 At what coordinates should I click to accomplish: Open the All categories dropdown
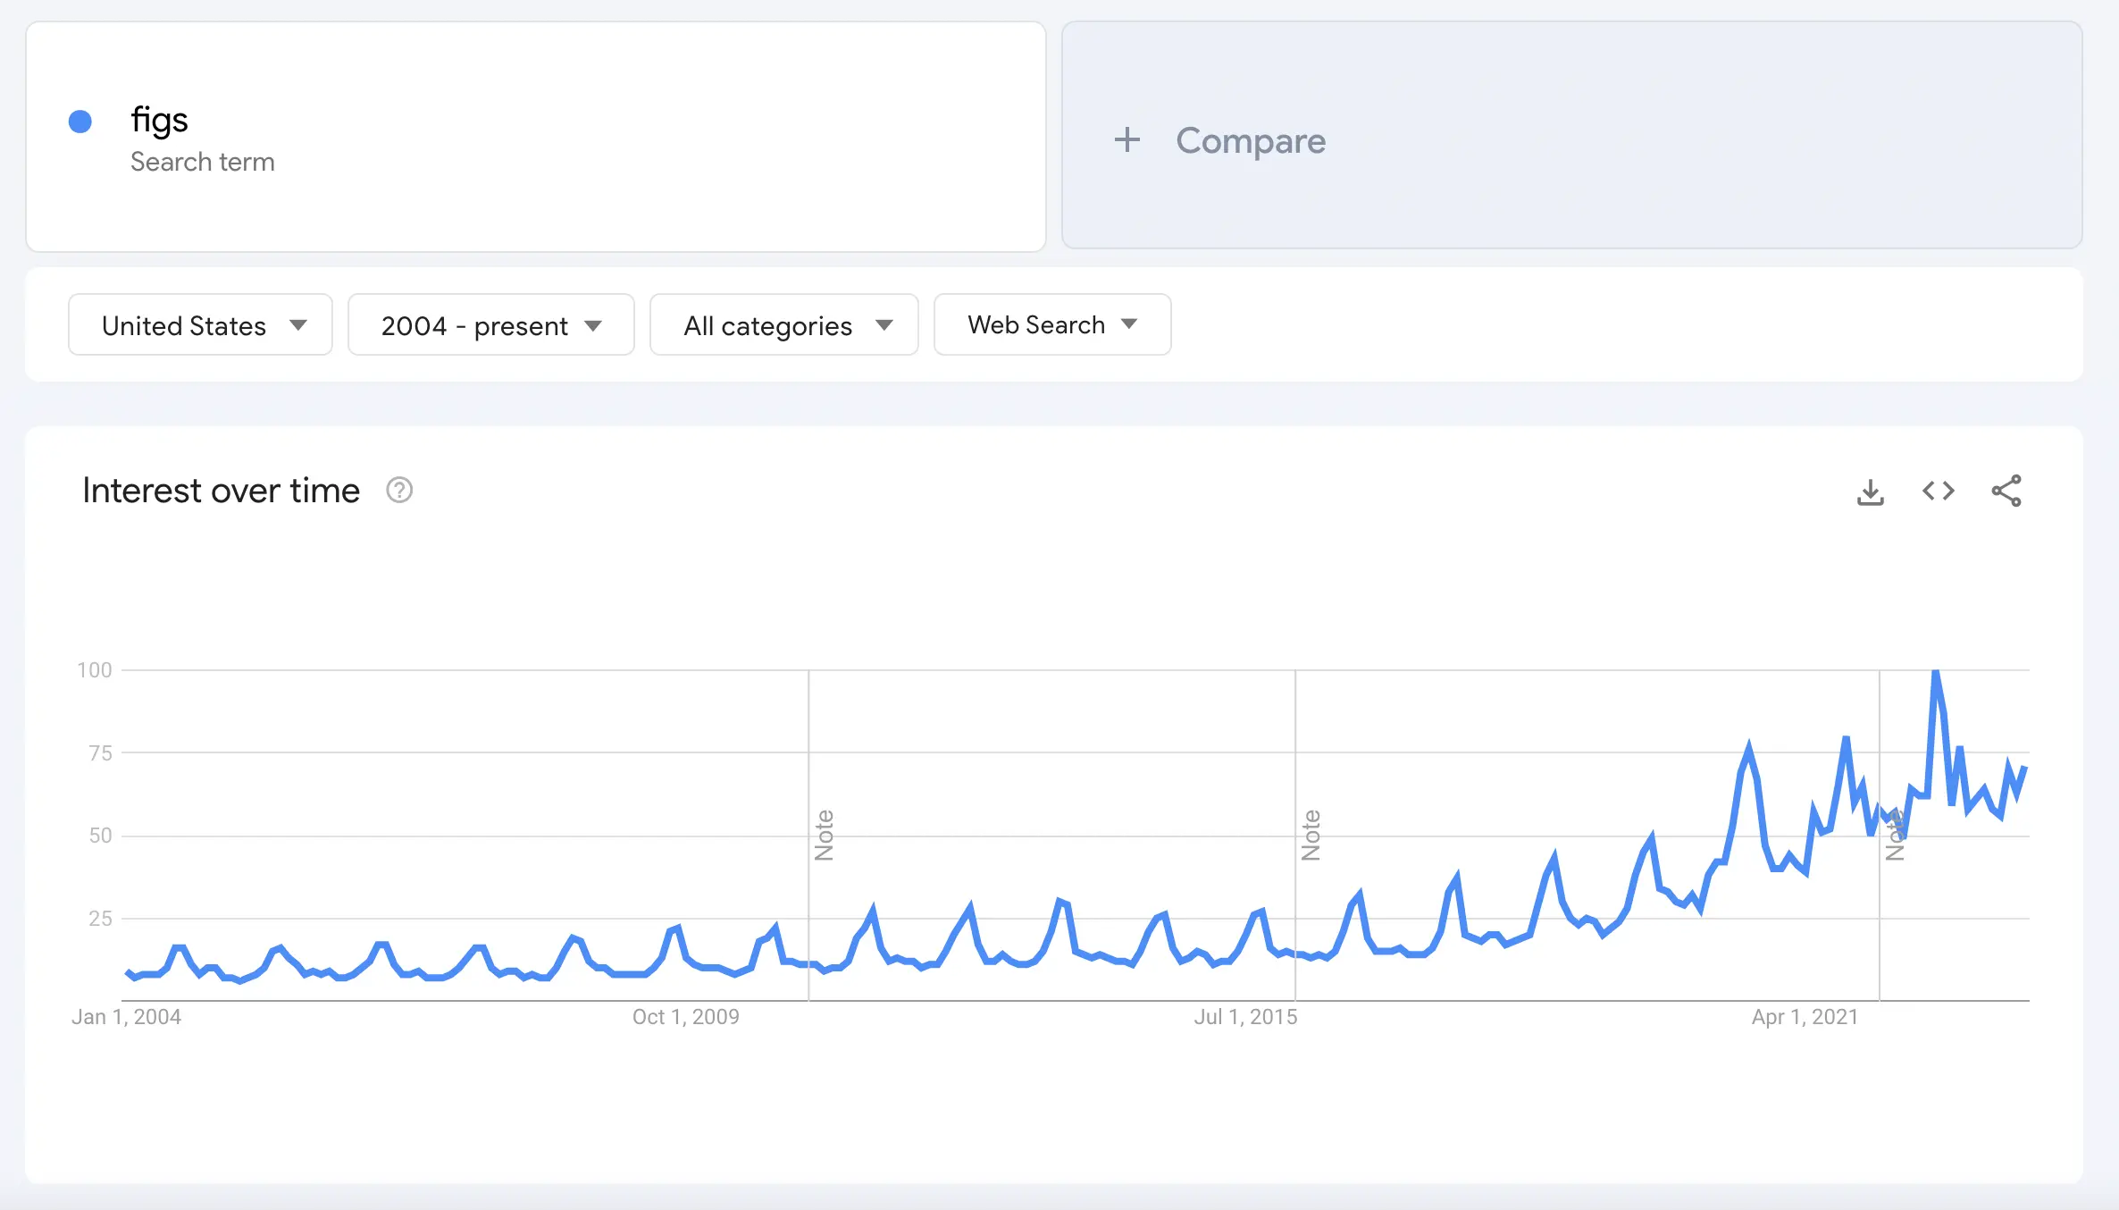[x=783, y=324]
